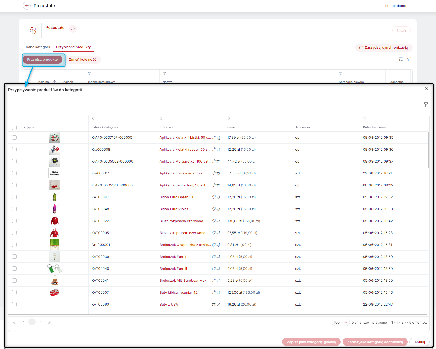Click sync warning icon for Buty z USA

214,305
